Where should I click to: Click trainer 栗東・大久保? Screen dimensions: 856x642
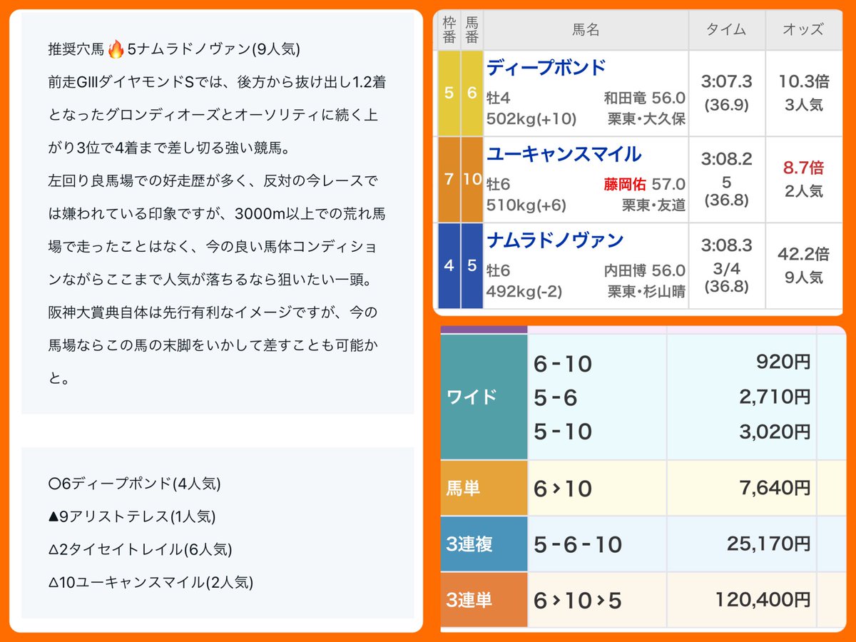646,119
